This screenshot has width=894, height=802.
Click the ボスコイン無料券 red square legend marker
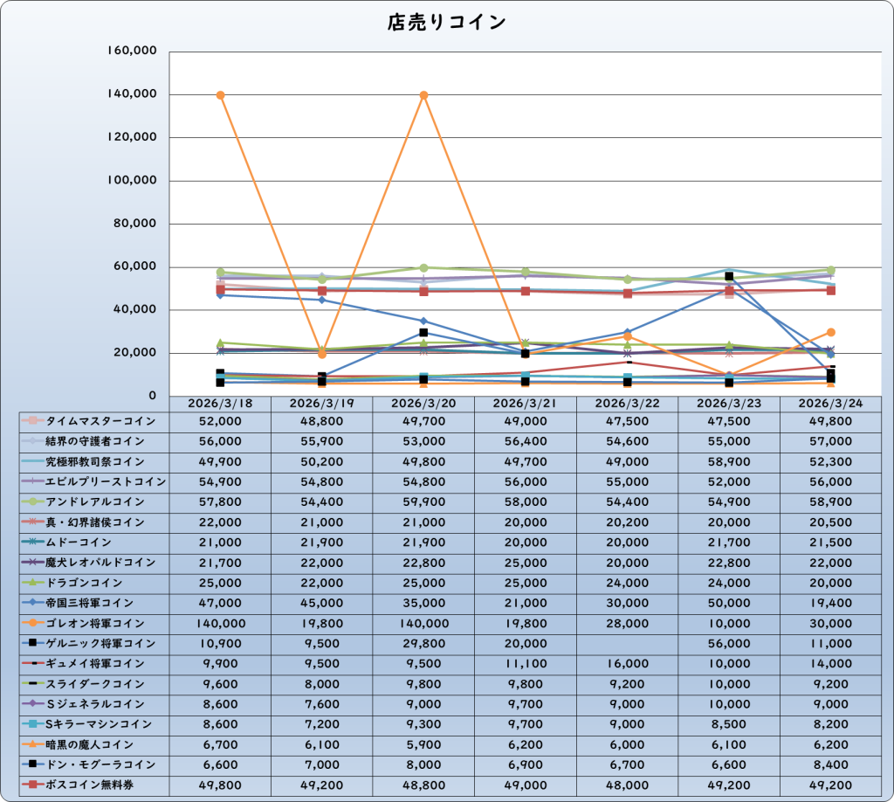click(31, 785)
